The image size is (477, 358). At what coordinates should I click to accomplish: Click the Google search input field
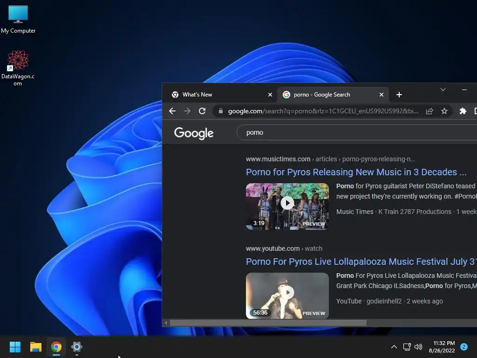pyautogui.click(x=357, y=132)
